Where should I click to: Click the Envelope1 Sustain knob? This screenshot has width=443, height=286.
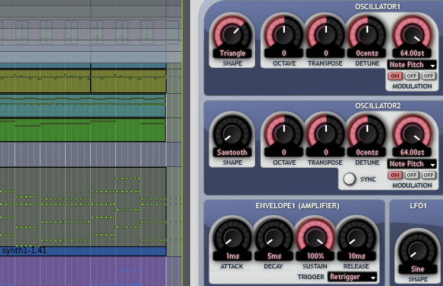(x=315, y=237)
